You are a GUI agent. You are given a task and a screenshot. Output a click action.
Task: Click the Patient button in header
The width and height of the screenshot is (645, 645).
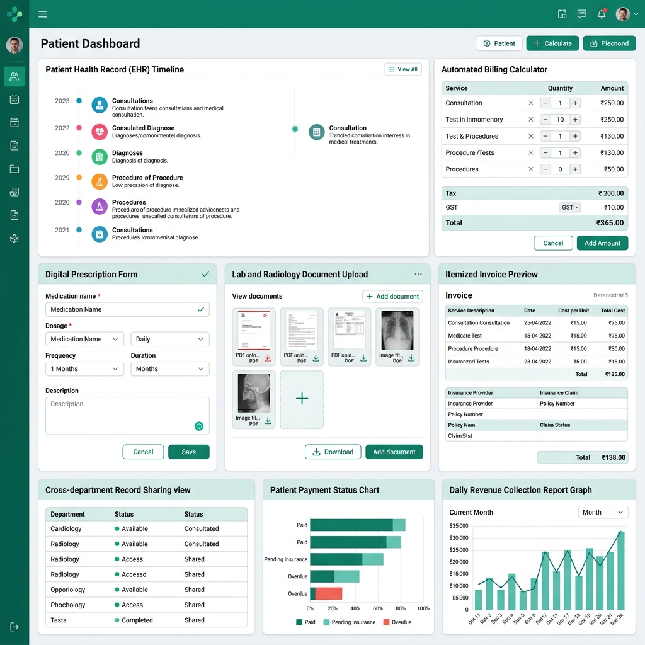tap(499, 43)
